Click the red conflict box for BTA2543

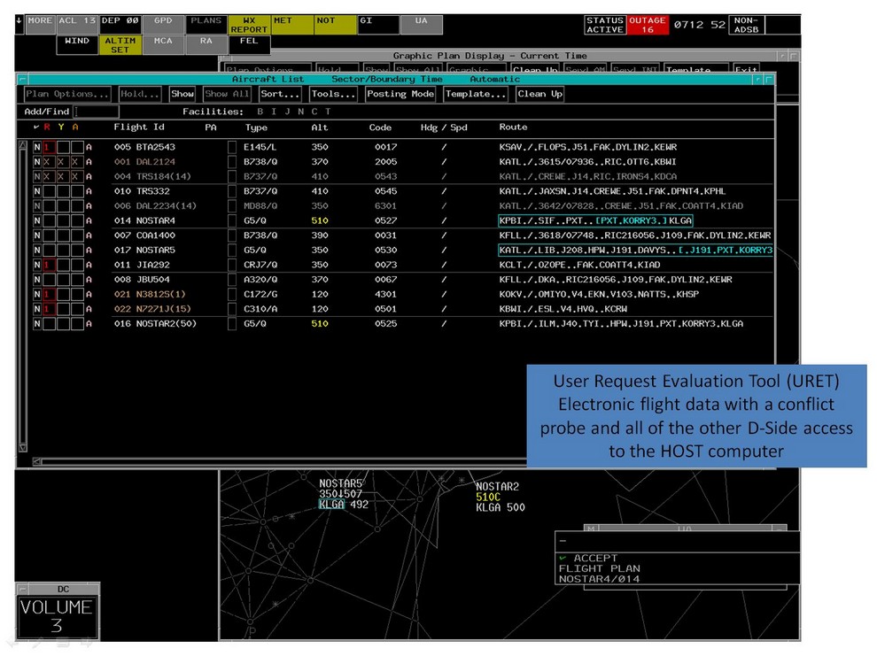point(48,147)
